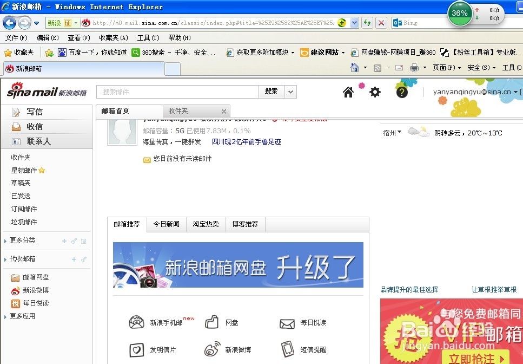
Task: Click the 新浪手机邮 envelope icon
Action: 136,322
